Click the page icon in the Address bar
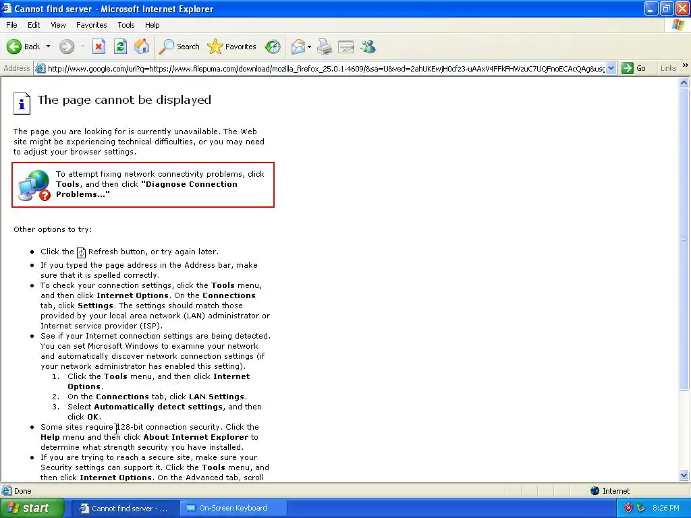Image resolution: width=691 pixels, height=518 pixels. pos(40,68)
